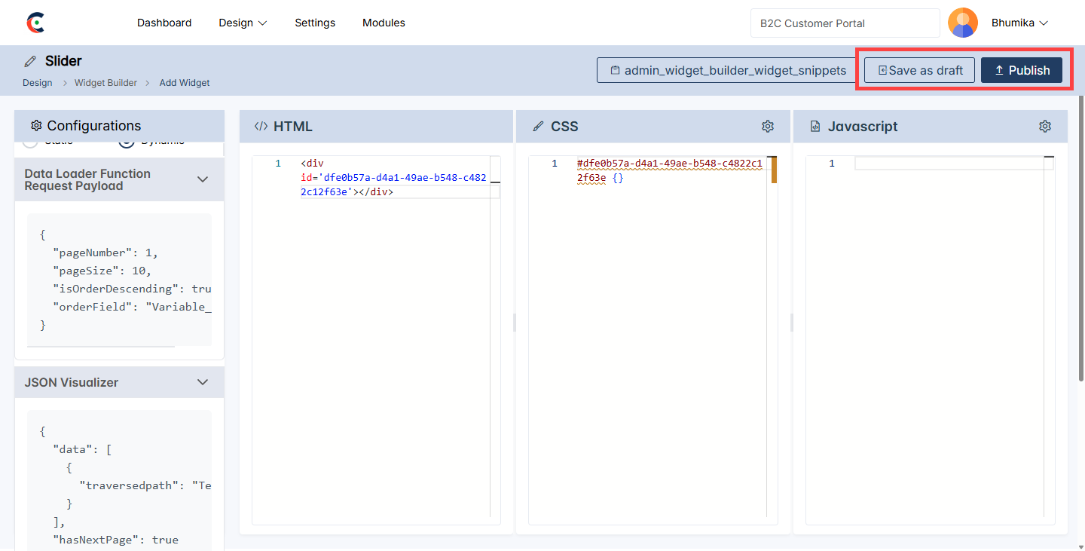Open the Design dropdown menu
Viewport: 1085px width, 551px height.
[243, 23]
